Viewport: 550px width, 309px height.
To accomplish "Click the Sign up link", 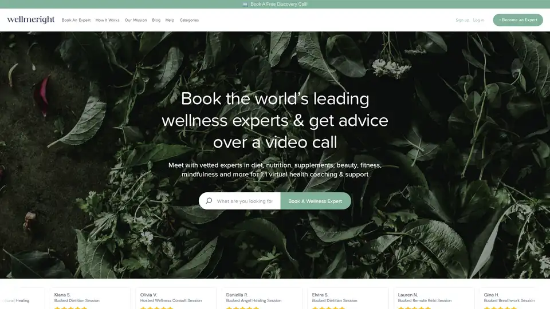I will pos(462,20).
